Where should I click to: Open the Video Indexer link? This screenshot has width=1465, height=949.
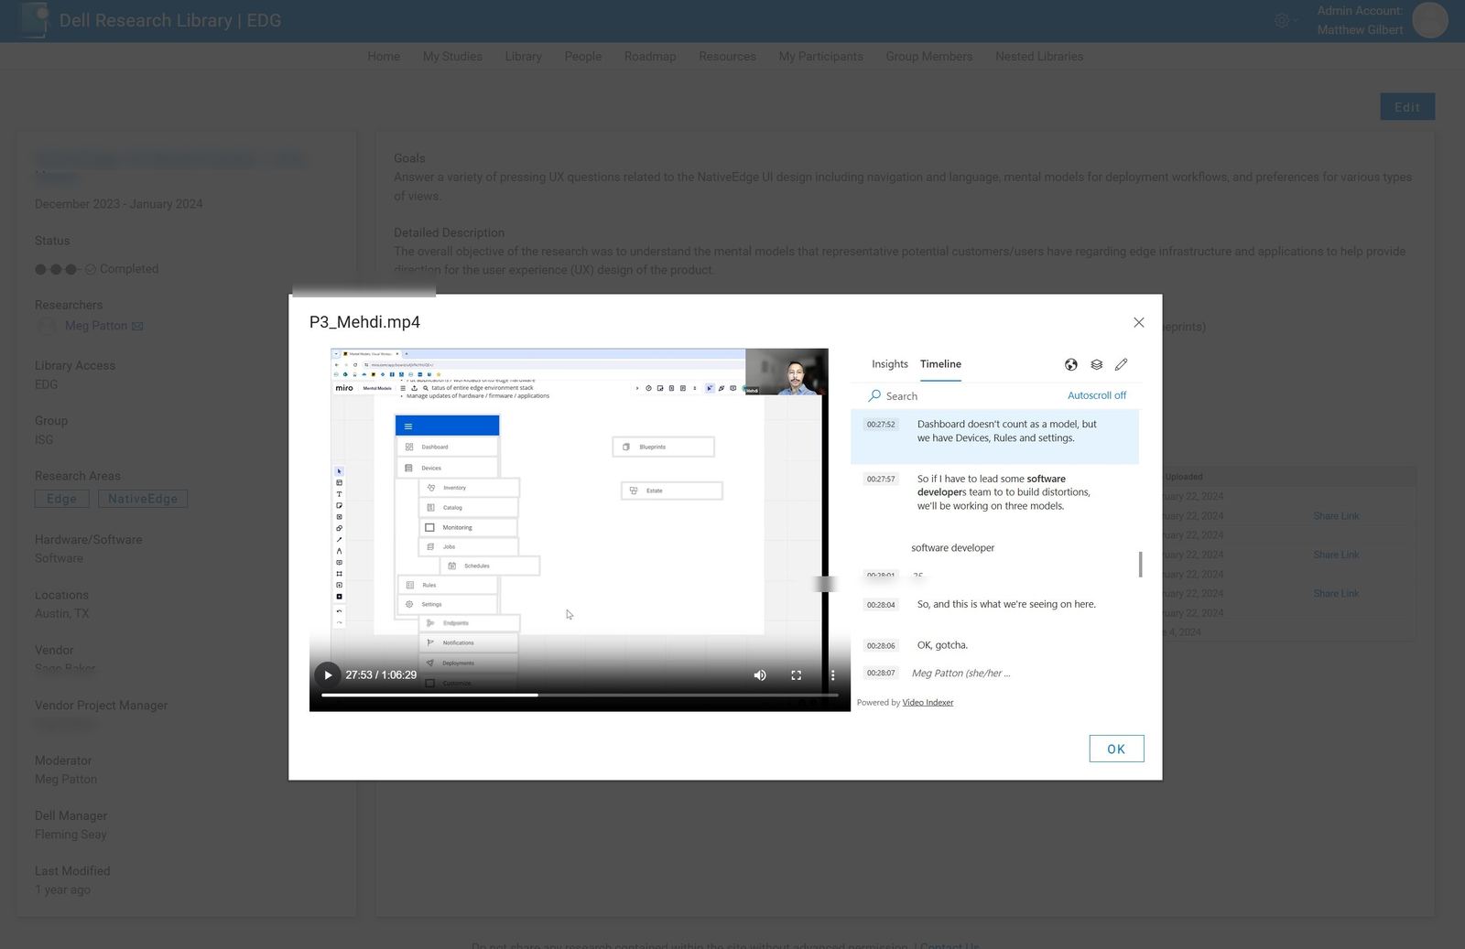click(x=927, y=702)
